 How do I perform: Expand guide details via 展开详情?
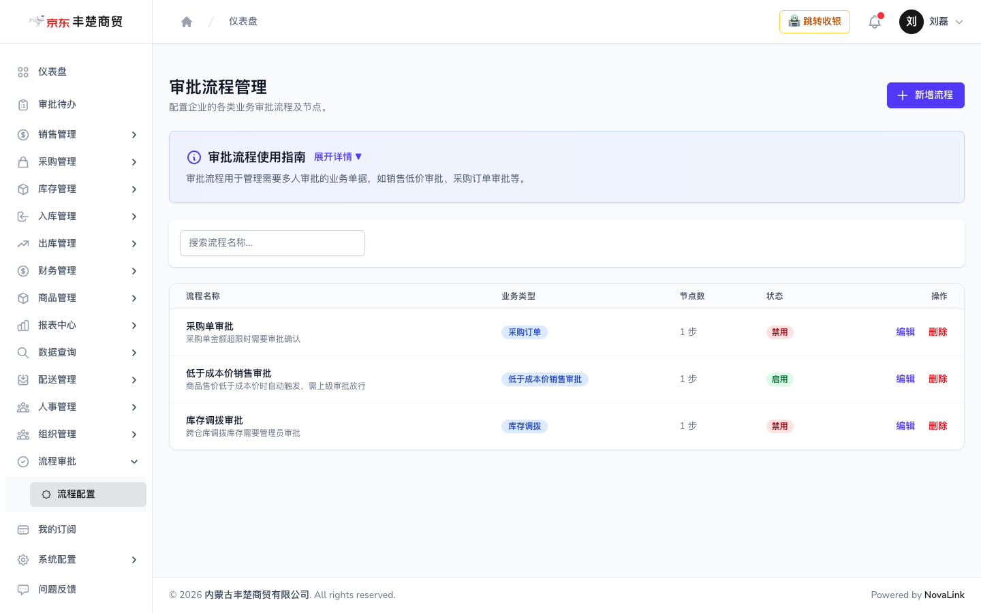coord(338,157)
